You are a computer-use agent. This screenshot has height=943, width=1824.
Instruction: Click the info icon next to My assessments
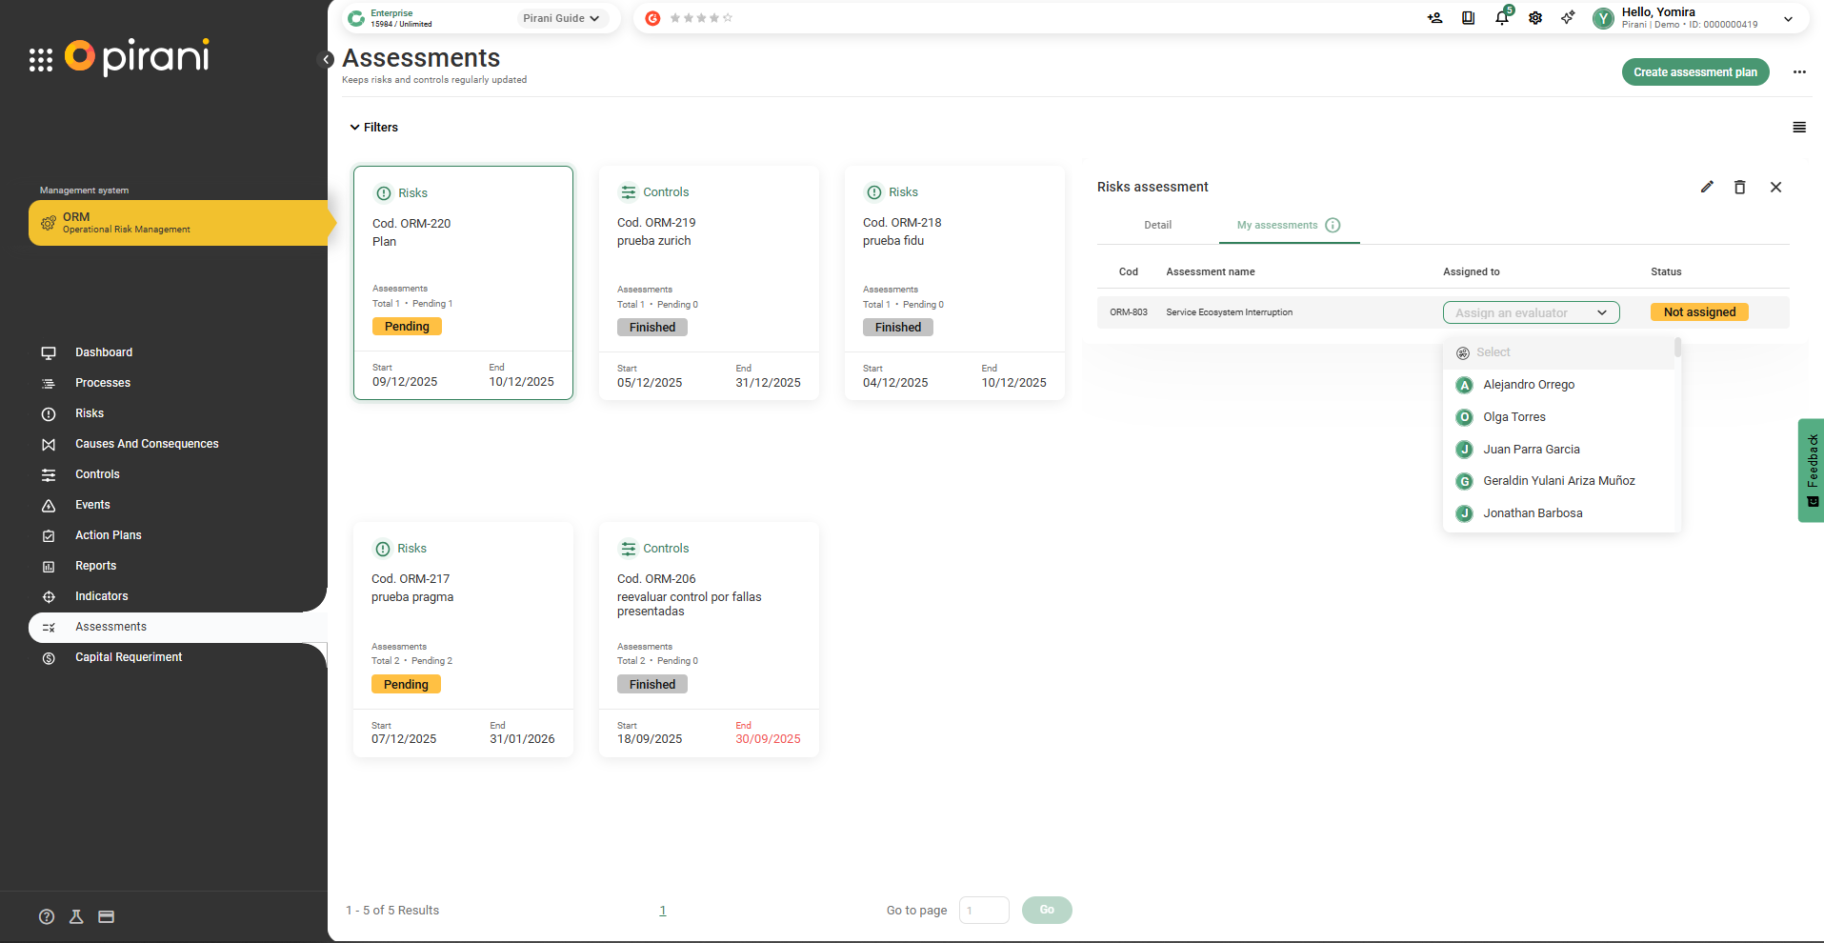point(1333,226)
